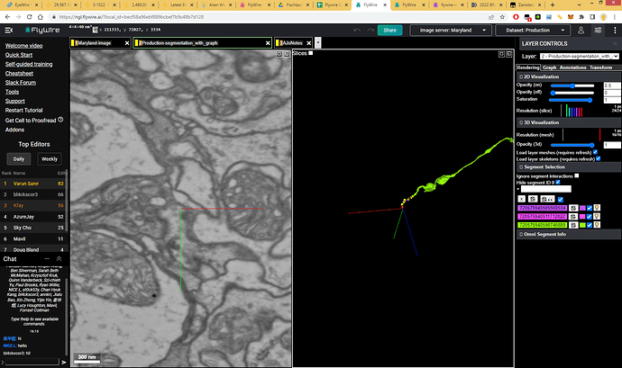Open the user profile icon
The width and height of the screenshot is (622, 368).
click(x=581, y=30)
